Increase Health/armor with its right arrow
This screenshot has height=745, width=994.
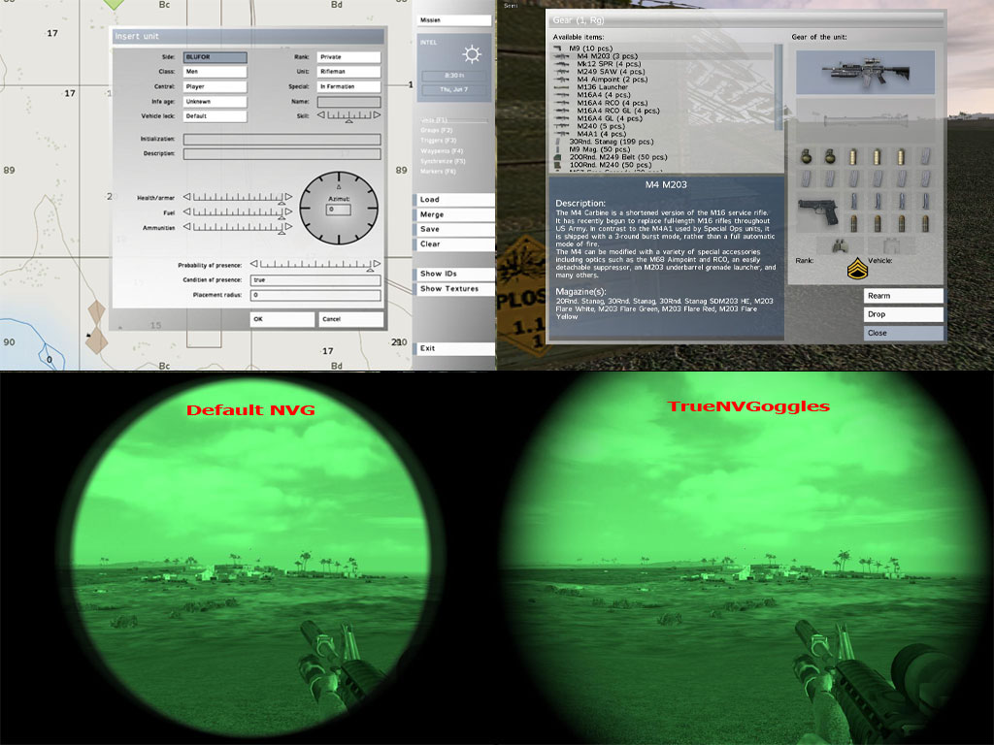pos(288,197)
